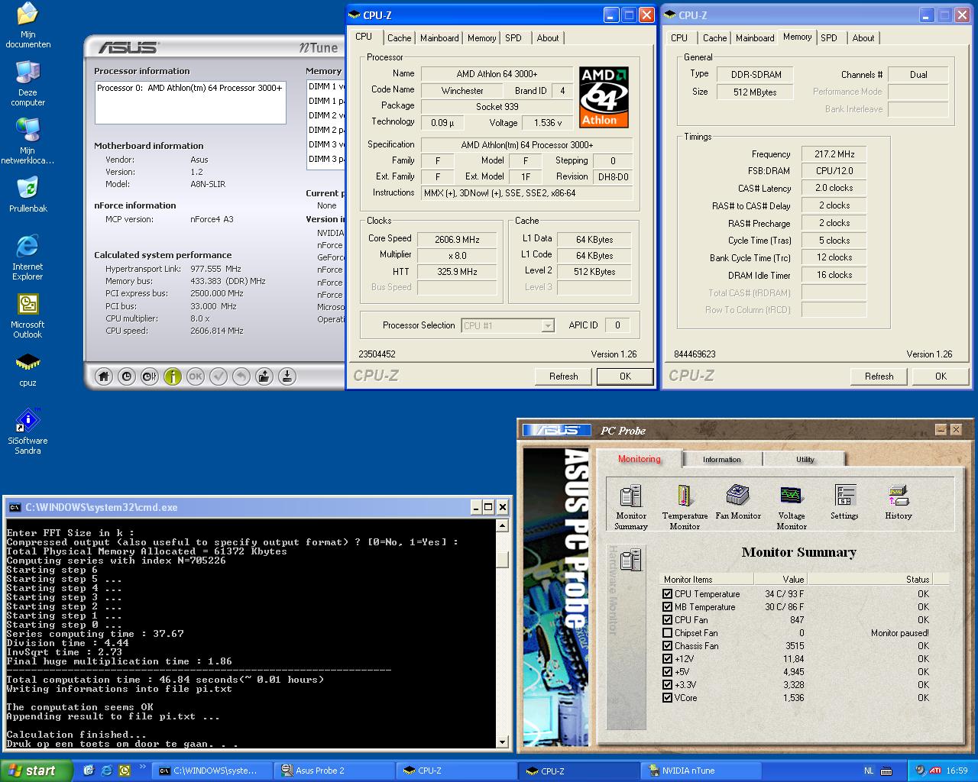Click the nTune load profile folder icon

coord(264,376)
